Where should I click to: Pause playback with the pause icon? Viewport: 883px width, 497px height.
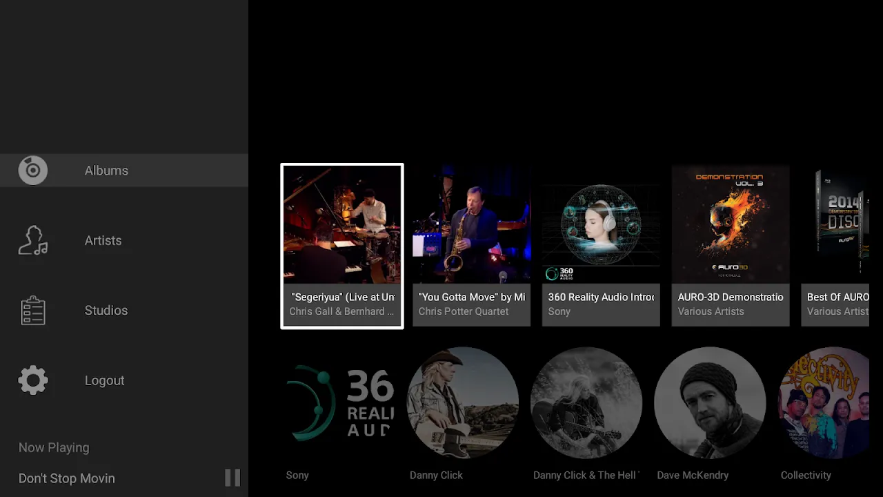[x=232, y=478]
